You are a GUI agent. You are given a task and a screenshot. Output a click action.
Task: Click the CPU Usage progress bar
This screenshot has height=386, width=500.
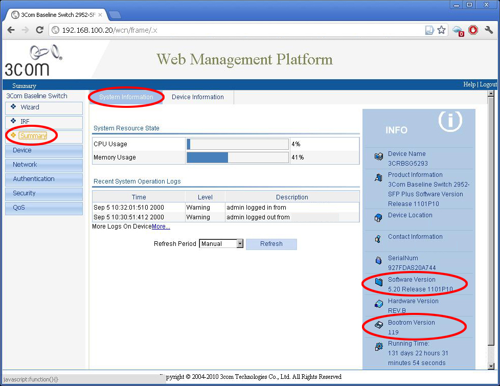click(x=238, y=144)
